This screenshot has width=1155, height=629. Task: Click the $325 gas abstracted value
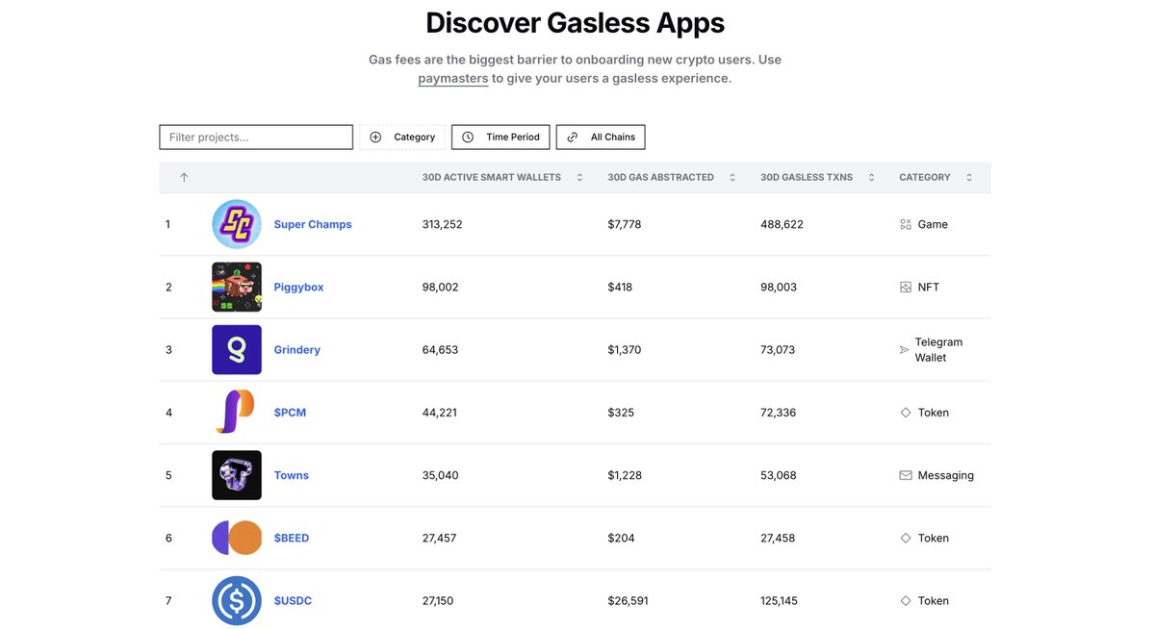621,413
